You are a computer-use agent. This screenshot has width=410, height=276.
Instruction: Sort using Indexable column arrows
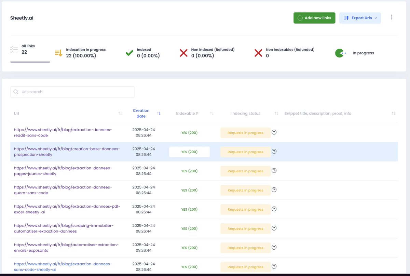point(212,113)
